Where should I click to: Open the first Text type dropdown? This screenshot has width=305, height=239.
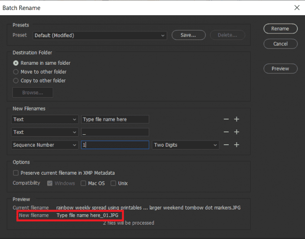click(45, 119)
